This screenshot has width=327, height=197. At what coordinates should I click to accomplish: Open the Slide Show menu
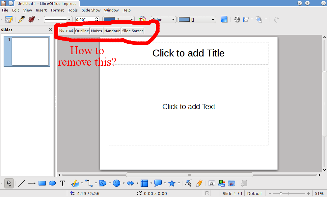point(91,10)
